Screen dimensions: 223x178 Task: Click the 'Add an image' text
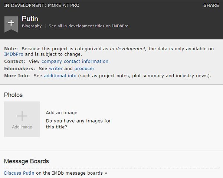click(62, 112)
